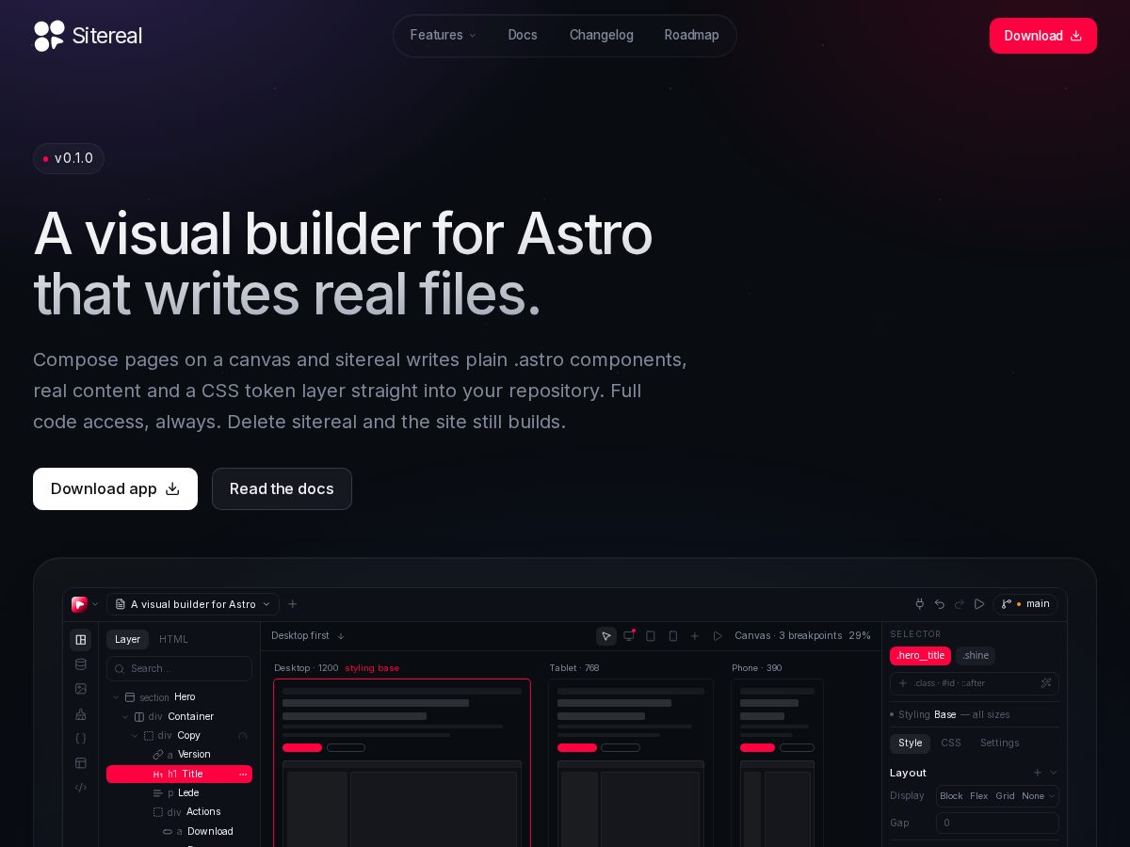Image resolution: width=1130 pixels, height=847 pixels.
Task: Select the .shine selector chip
Action: (x=976, y=656)
